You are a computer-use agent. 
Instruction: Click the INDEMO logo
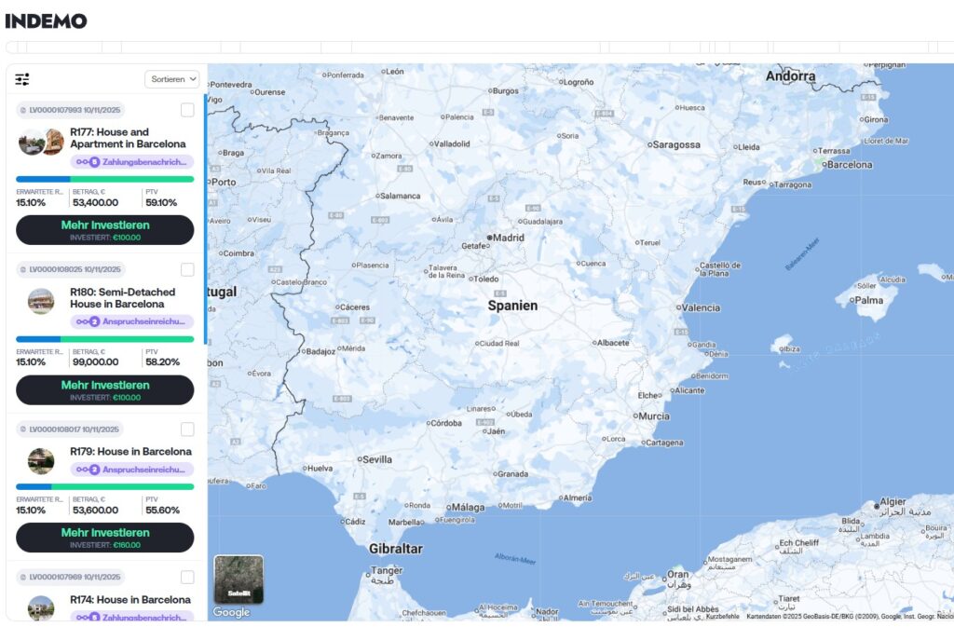46,20
